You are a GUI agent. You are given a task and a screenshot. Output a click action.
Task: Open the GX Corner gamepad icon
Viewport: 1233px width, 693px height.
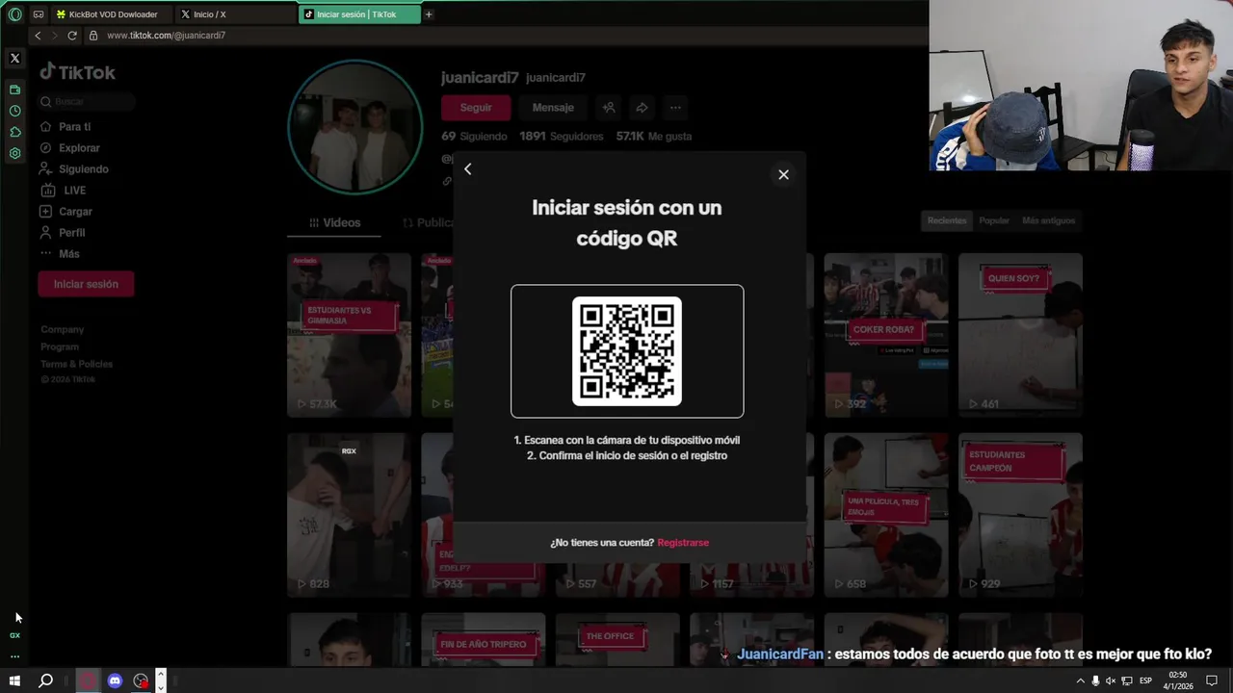coord(39,14)
